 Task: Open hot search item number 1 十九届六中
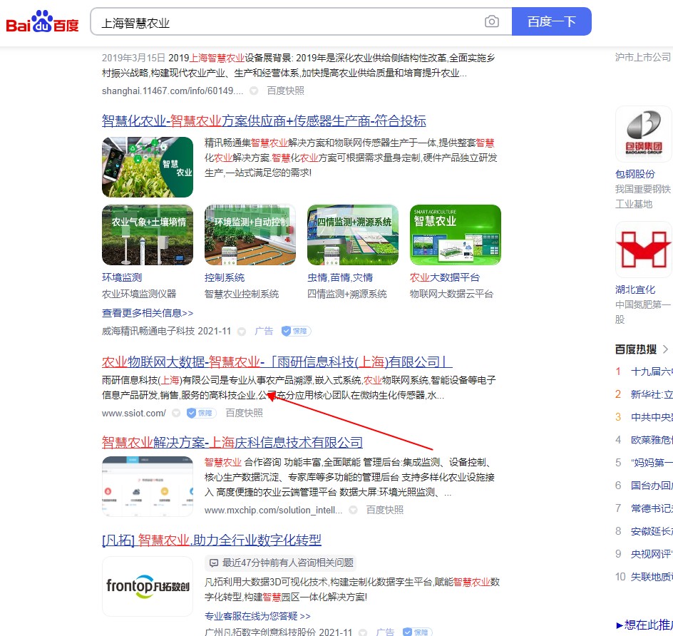(x=652, y=371)
